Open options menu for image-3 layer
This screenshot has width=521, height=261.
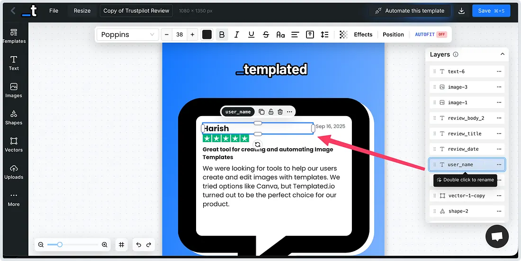click(499, 87)
